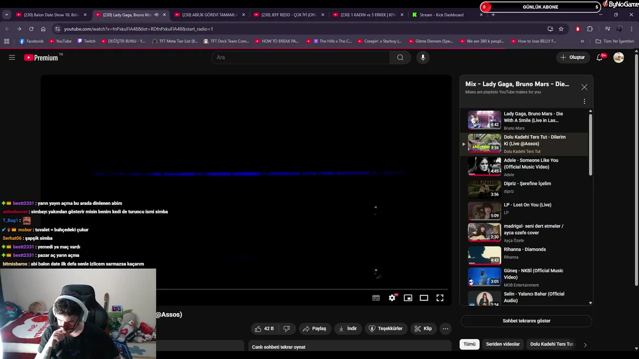Switch to miniplayer mode

click(x=408, y=298)
